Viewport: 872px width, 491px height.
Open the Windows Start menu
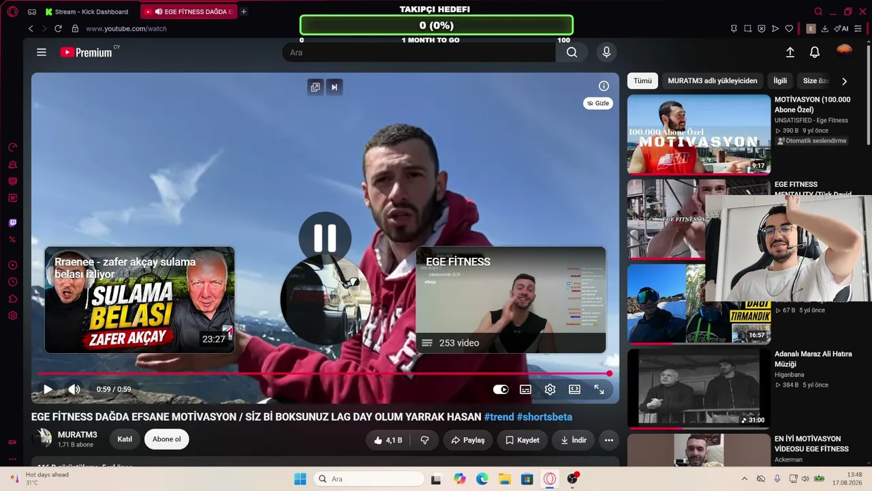(x=300, y=479)
